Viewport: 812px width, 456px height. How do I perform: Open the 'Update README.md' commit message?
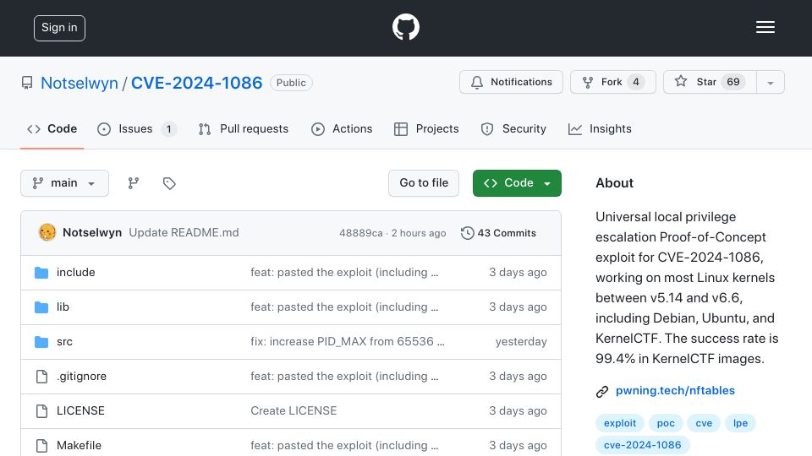(184, 233)
